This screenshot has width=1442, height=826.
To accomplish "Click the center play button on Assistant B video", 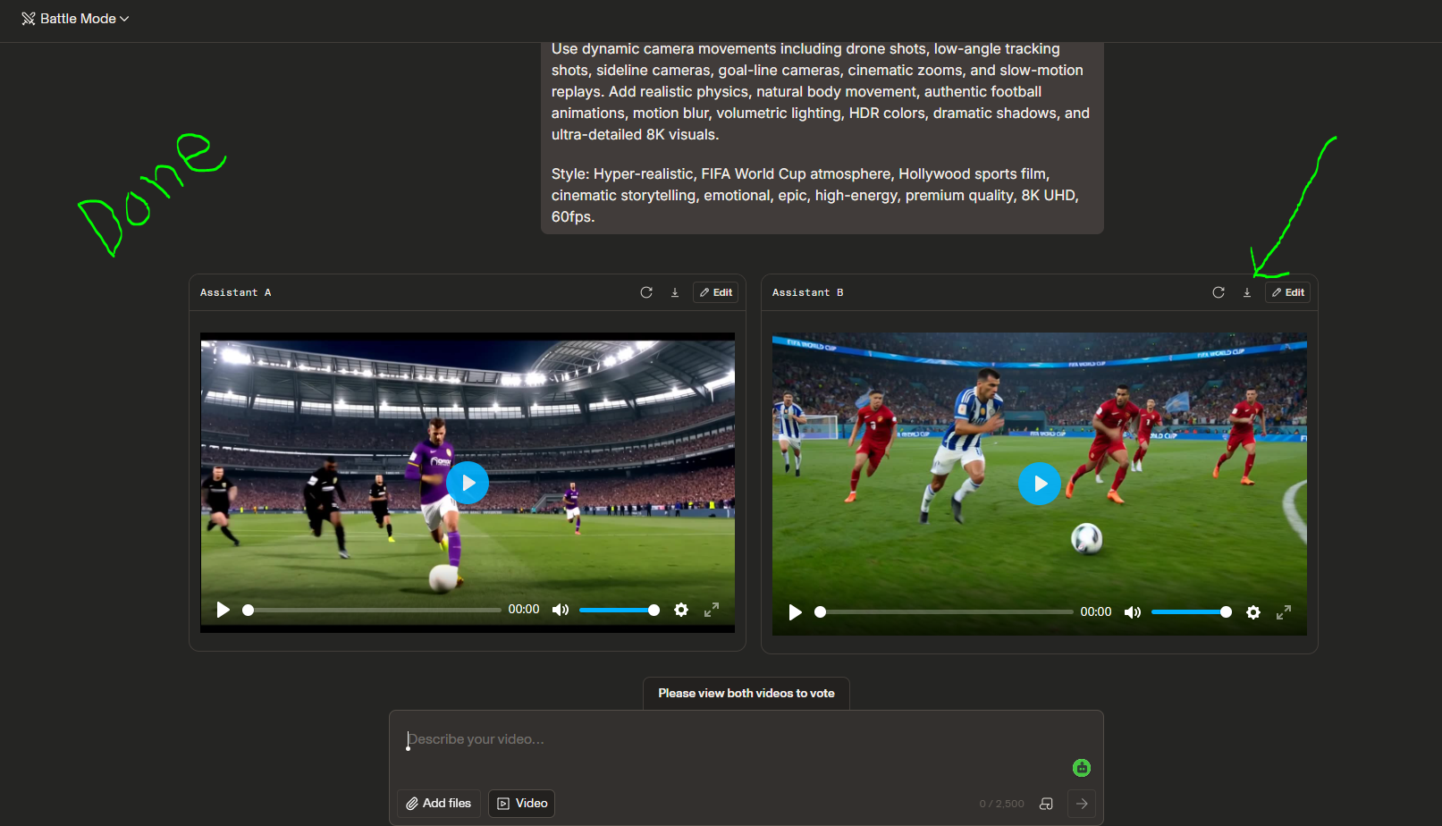I will click(1040, 484).
